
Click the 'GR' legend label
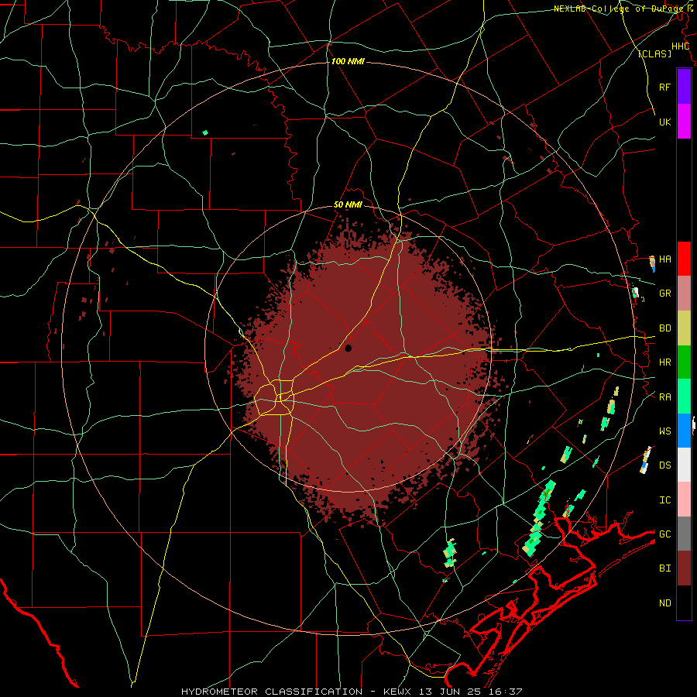664,294
